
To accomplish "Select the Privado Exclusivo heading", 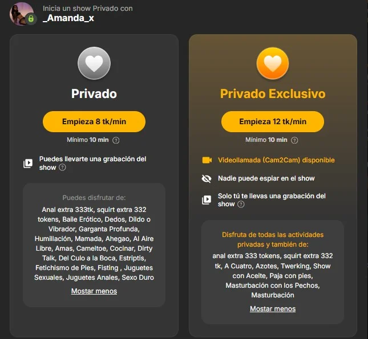I will pos(273,94).
